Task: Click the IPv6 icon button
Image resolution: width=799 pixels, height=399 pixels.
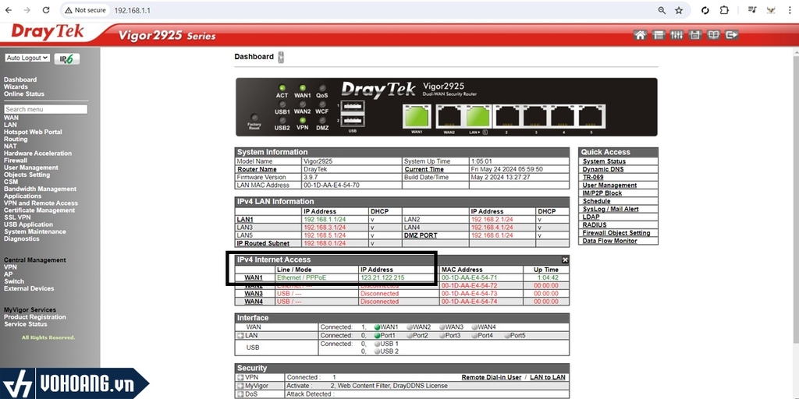Action: click(x=67, y=59)
